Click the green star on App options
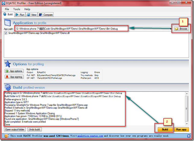The height and width of the screenshot is (141, 194). point(7,71)
